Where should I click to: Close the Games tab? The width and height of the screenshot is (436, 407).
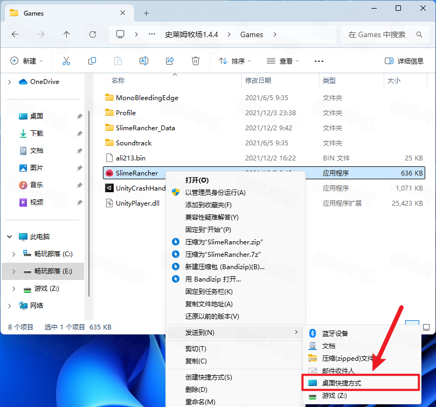[x=123, y=13]
